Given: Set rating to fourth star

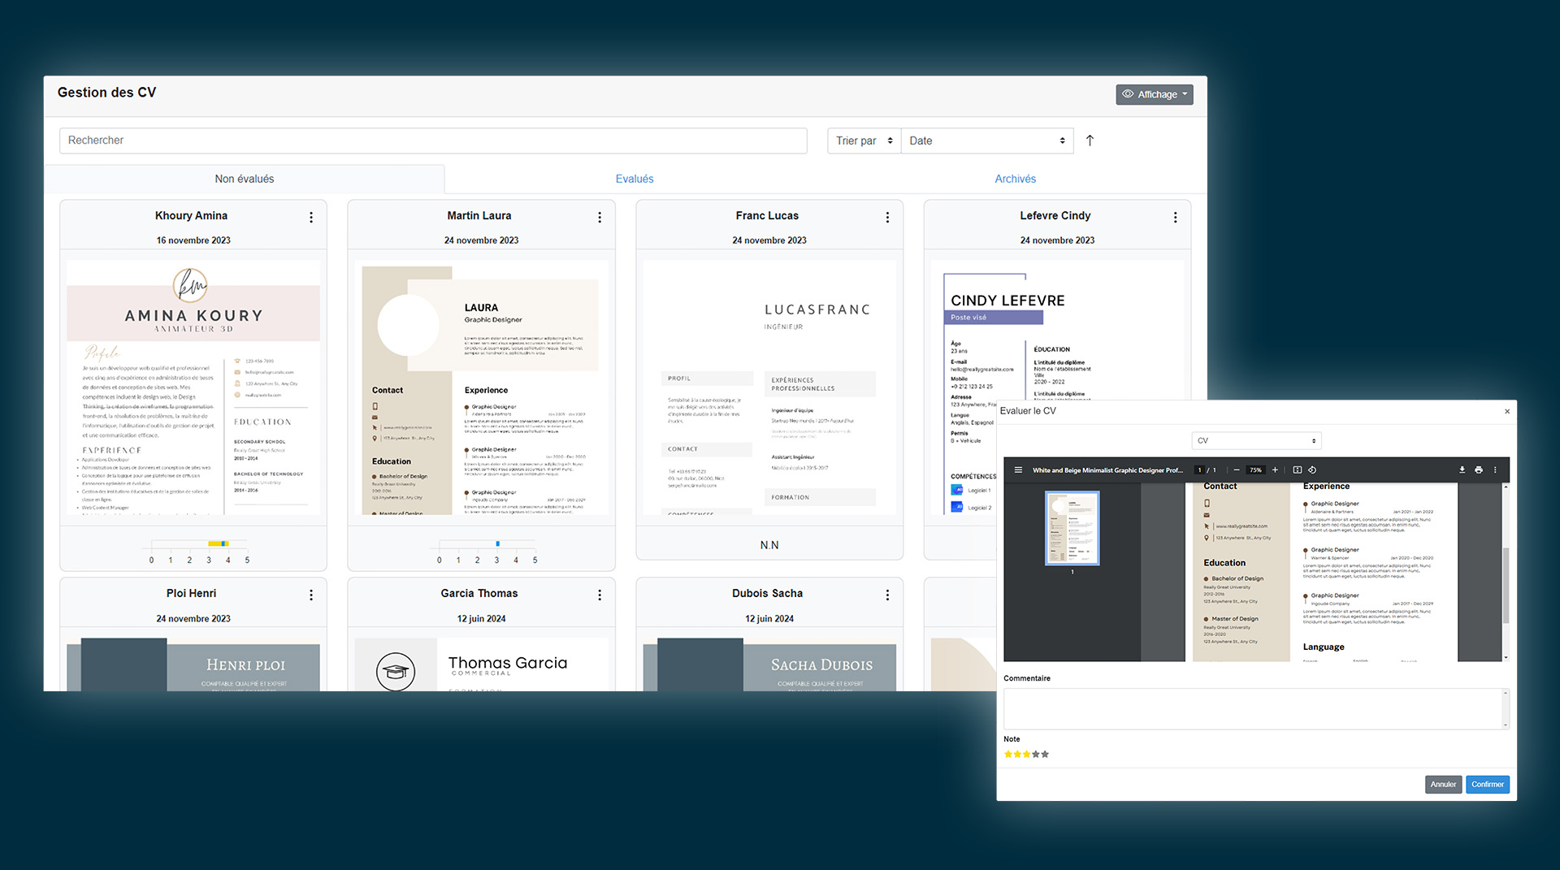Looking at the screenshot, I should (1036, 755).
